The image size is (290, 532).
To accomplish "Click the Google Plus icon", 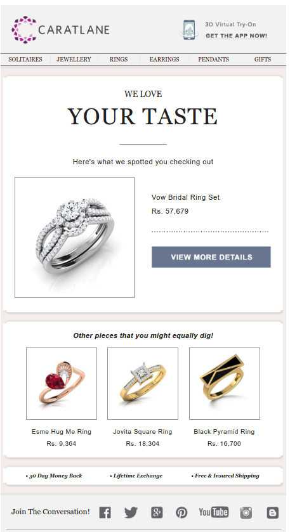I will pyautogui.click(x=157, y=512).
